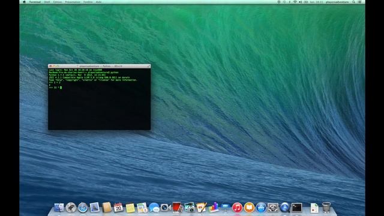Screen dimensions: 384x216
Task: Open Contacts book icon in Dock
Action: point(107,208)
